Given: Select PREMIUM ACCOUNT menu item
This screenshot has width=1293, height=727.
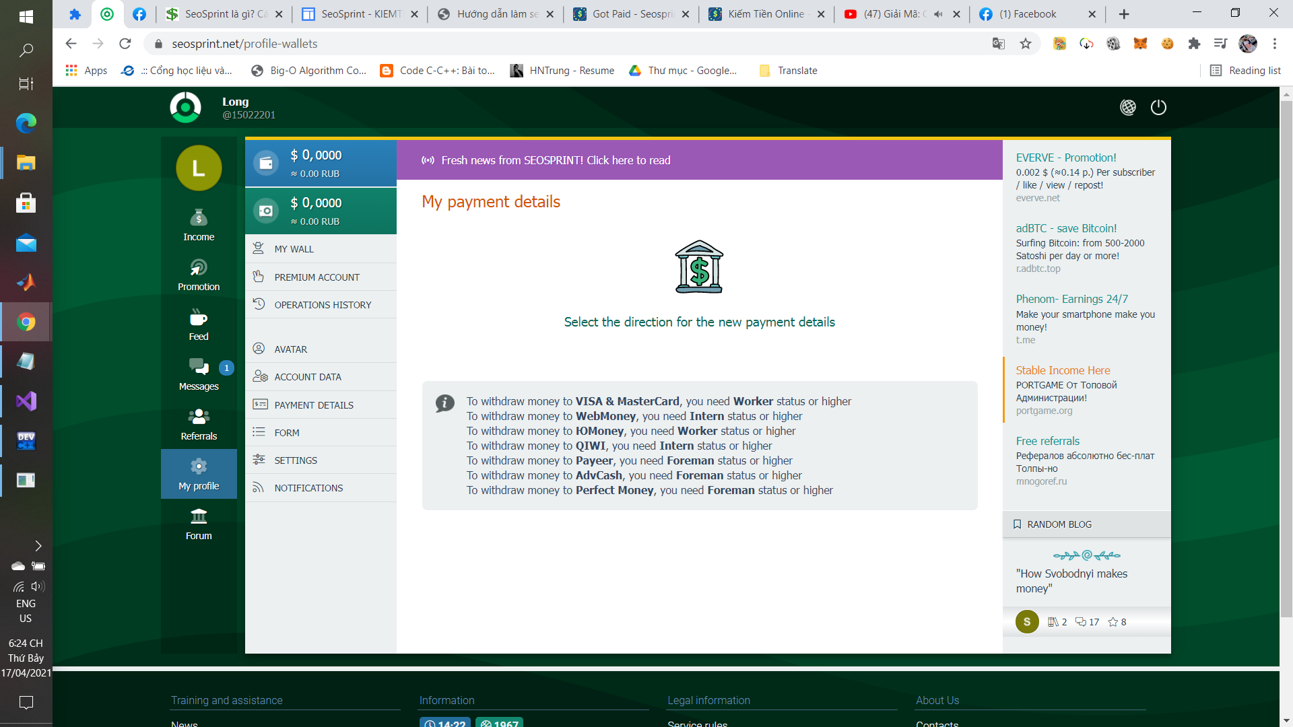Looking at the screenshot, I should pos(317,277).
